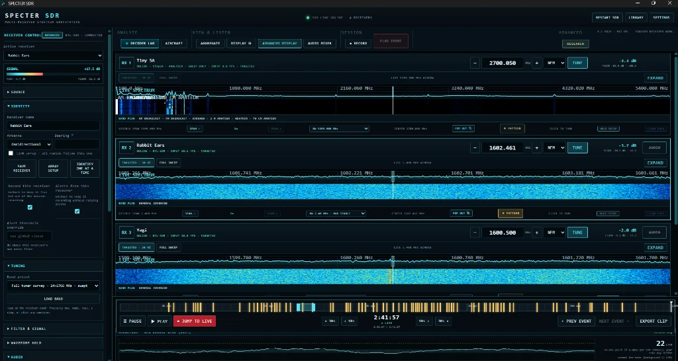
Task: Expand the Filter & Signal section
Action: tap(53, 329)
